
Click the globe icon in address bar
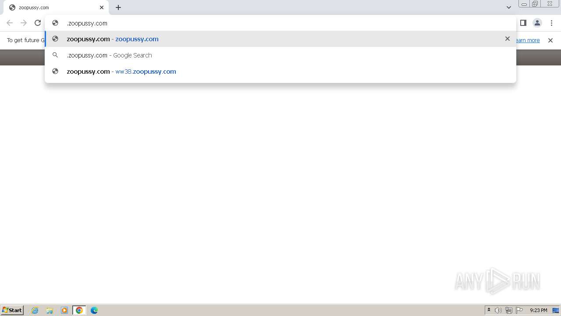(x=55, y=23)
